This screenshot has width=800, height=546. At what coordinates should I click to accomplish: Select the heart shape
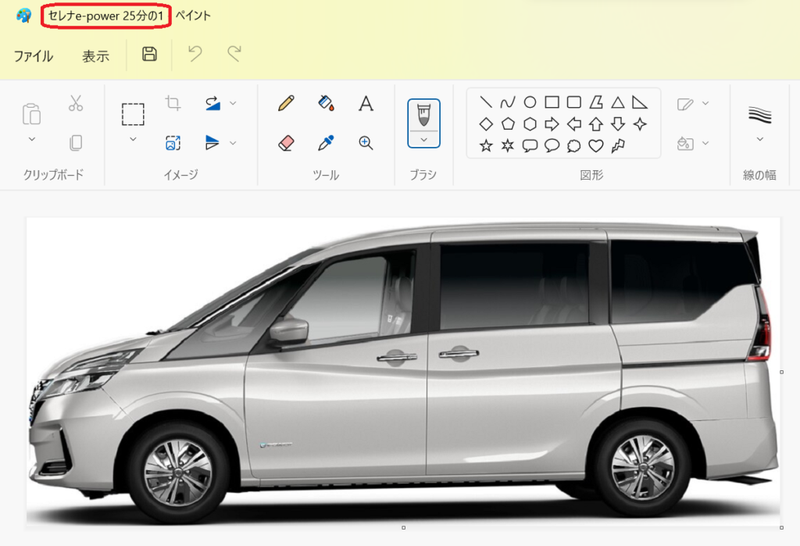(x=596, y=145)
